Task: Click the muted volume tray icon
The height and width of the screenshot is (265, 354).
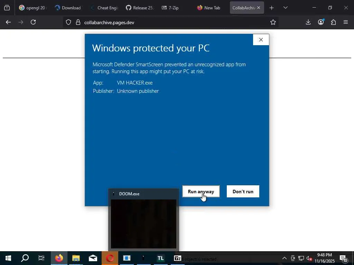Action: coord(309,258)
